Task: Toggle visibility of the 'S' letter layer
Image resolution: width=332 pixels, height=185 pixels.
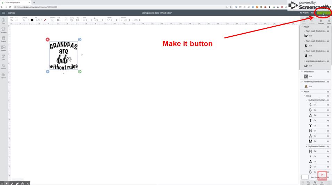Action: 328,105
